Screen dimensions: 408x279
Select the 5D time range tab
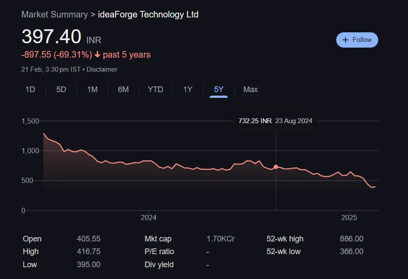pos(61,90)
